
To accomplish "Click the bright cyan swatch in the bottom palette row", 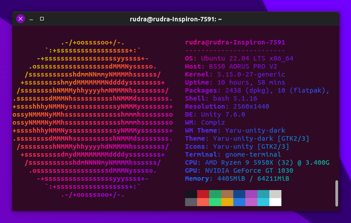I will (263, 202).
